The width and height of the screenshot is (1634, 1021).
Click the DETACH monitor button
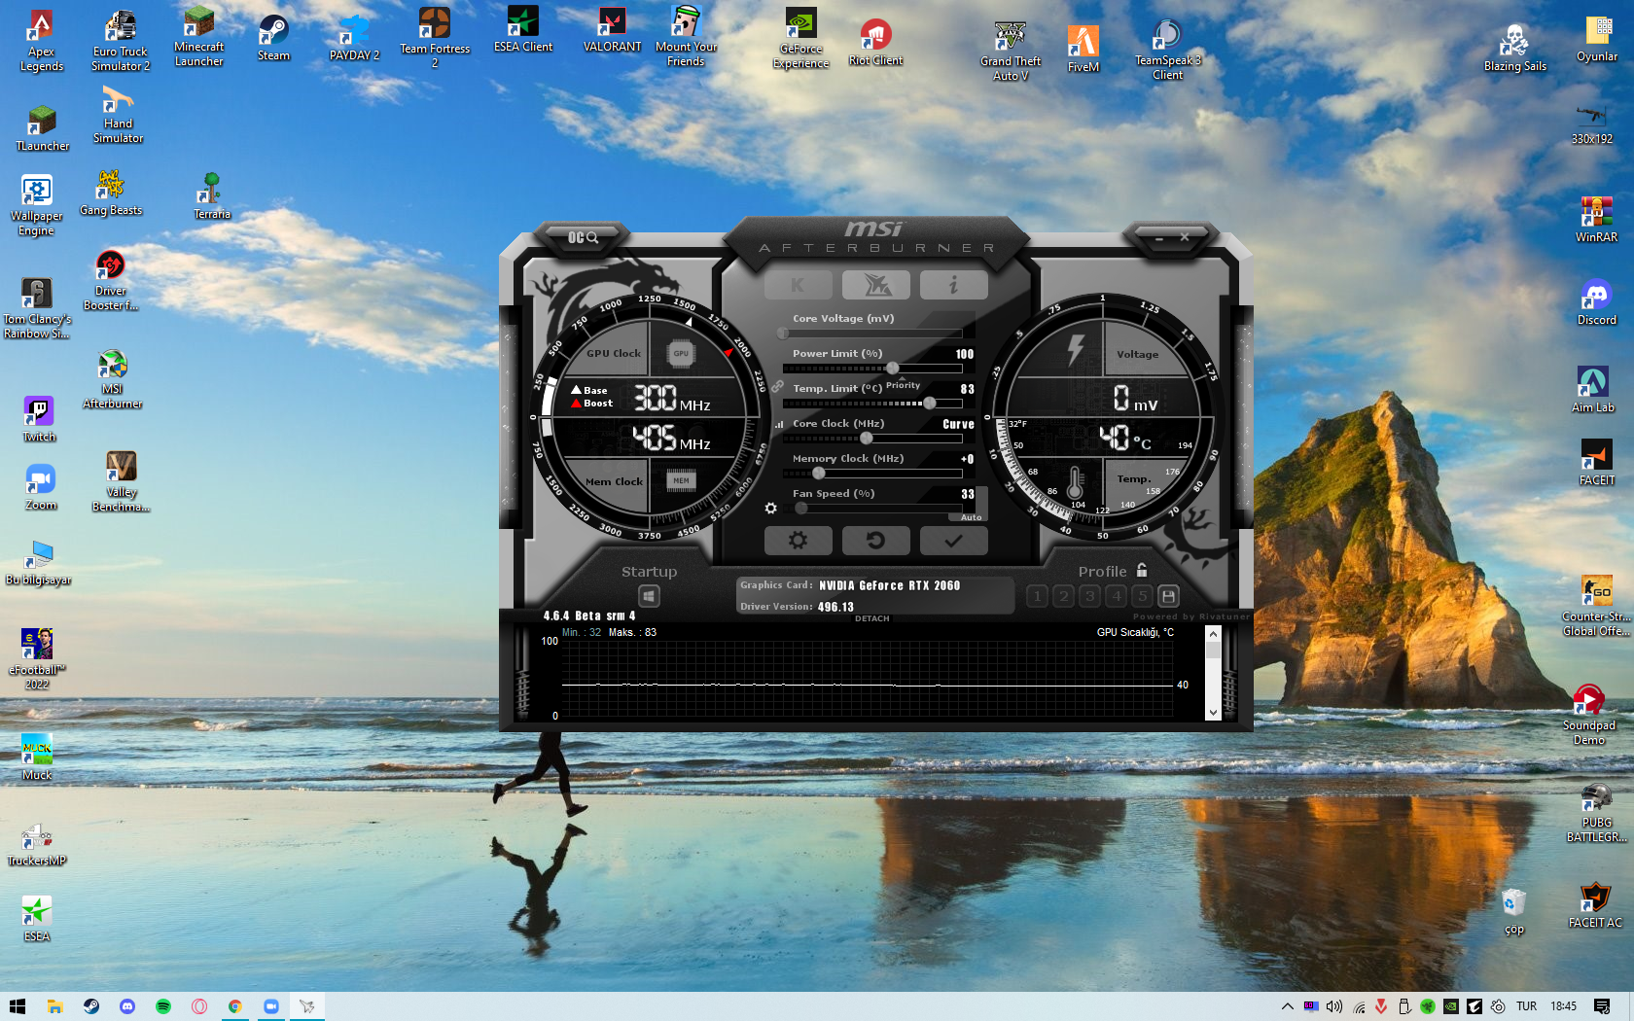(x=872, y=618)
